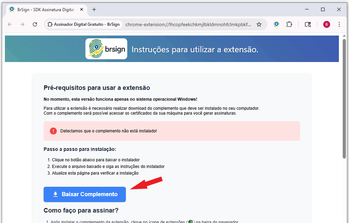Open a new tab with plus button
Viewport: 349px width, 223px height.
94,9
